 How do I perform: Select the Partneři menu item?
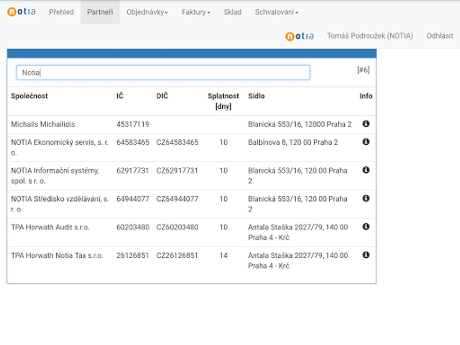point(100,12)
